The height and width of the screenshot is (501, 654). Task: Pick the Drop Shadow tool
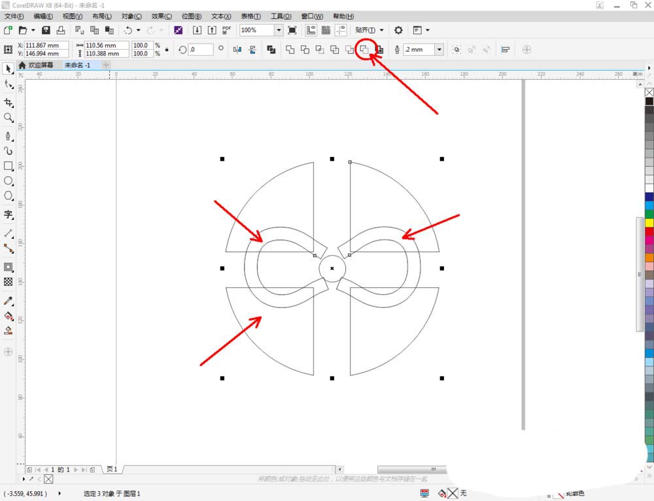[x=8, y=267]
